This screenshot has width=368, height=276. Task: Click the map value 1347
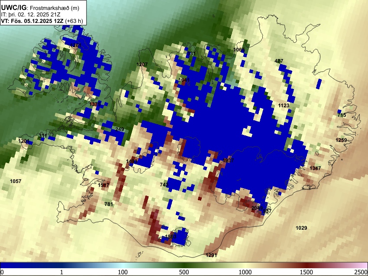(315, 168)
